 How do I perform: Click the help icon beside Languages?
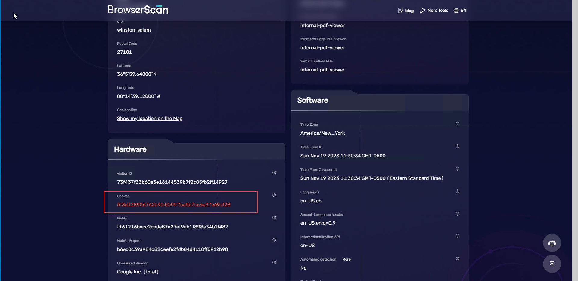coord(457,191)
